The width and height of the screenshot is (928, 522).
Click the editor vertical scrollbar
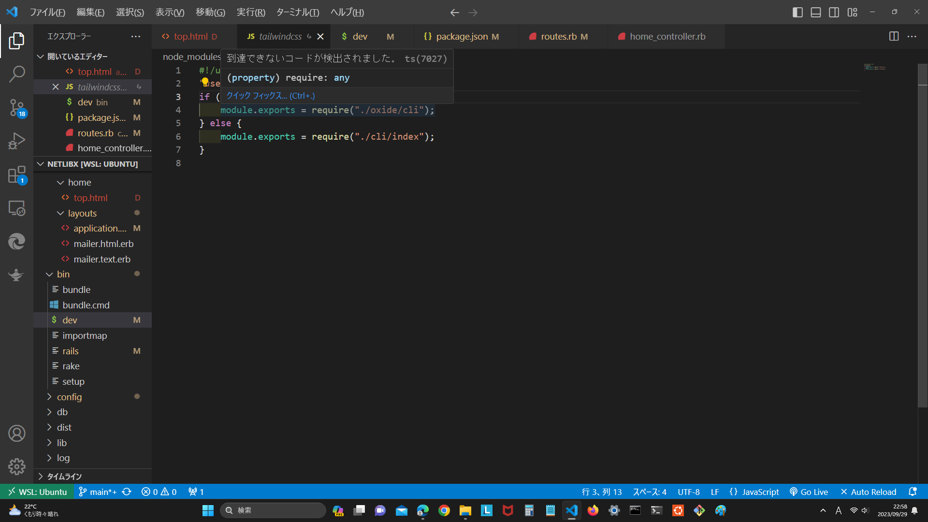(923, 235)
